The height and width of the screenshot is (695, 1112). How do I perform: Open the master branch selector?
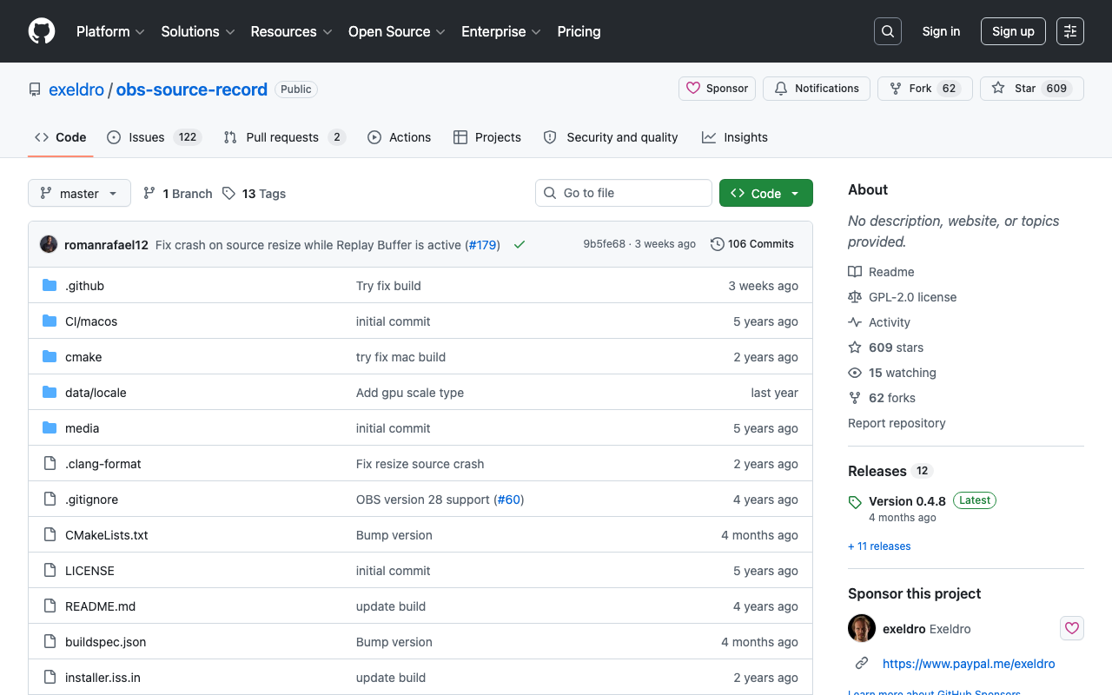pyautogui.click(x=79, y=193)
